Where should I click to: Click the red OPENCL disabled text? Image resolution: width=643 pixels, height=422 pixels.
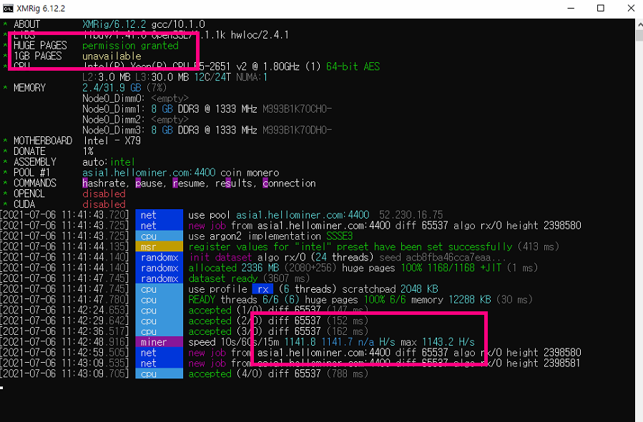[x=104, y=194]
